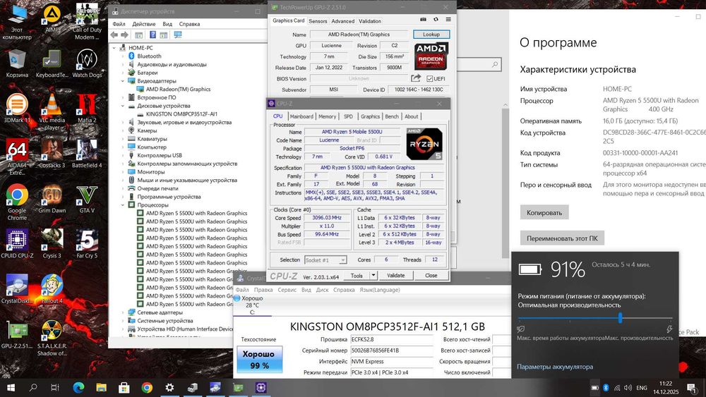
Task: Open File Explorer from the taskbar
Action: (x=101, y=387)
